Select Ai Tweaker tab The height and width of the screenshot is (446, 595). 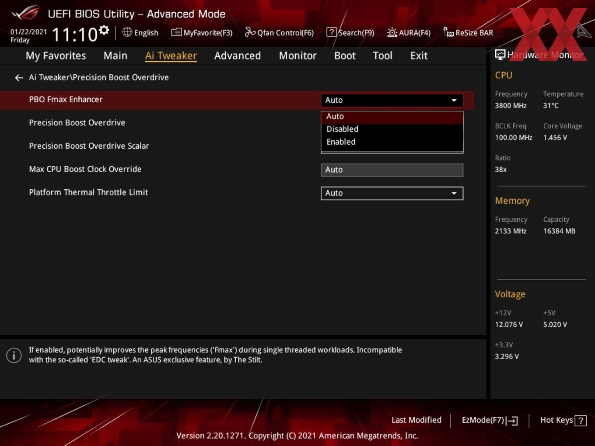coord(171,56)
